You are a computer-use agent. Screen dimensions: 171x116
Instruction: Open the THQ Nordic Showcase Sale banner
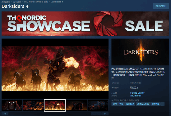coord(85,24)
